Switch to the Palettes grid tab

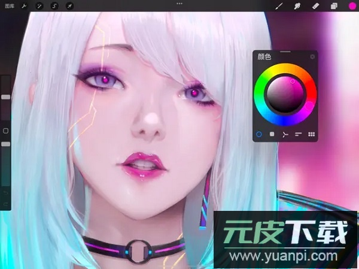311,134
